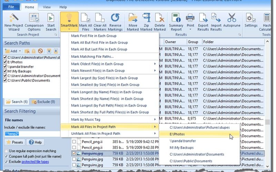
Task: Click Reverse Markings
Action: [115, 22]
